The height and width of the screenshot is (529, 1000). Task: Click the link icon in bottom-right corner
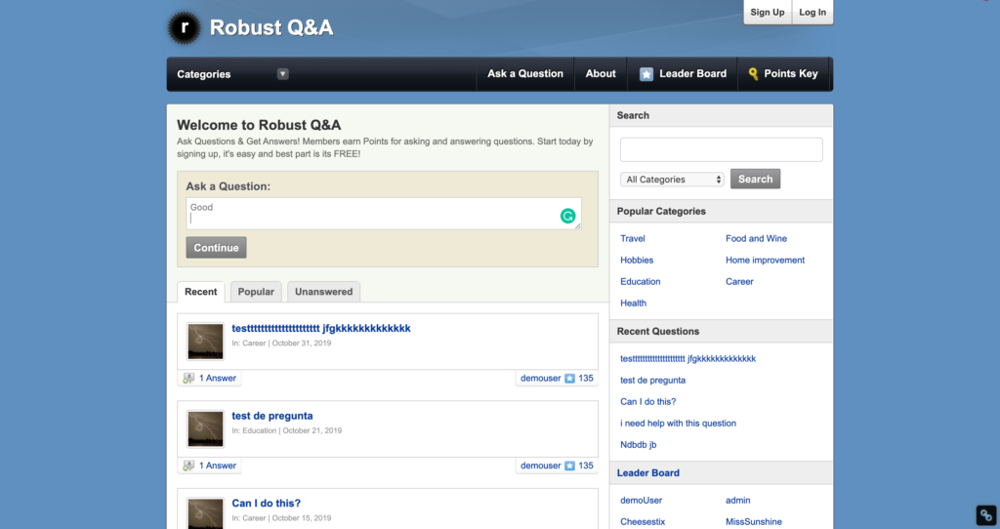point(985,515)
